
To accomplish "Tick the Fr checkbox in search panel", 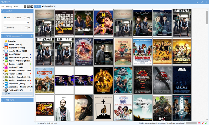I will tap(26, 28).
